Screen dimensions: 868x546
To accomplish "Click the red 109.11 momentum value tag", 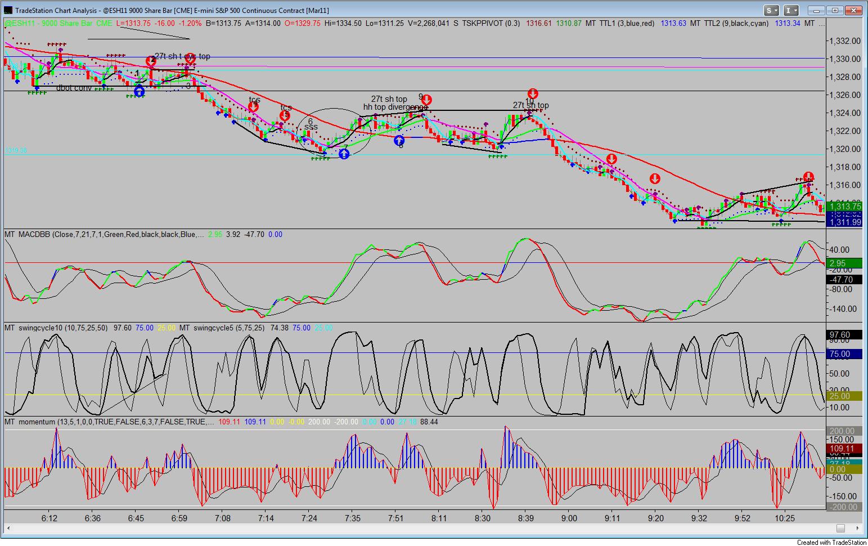I will coord(844,449).
